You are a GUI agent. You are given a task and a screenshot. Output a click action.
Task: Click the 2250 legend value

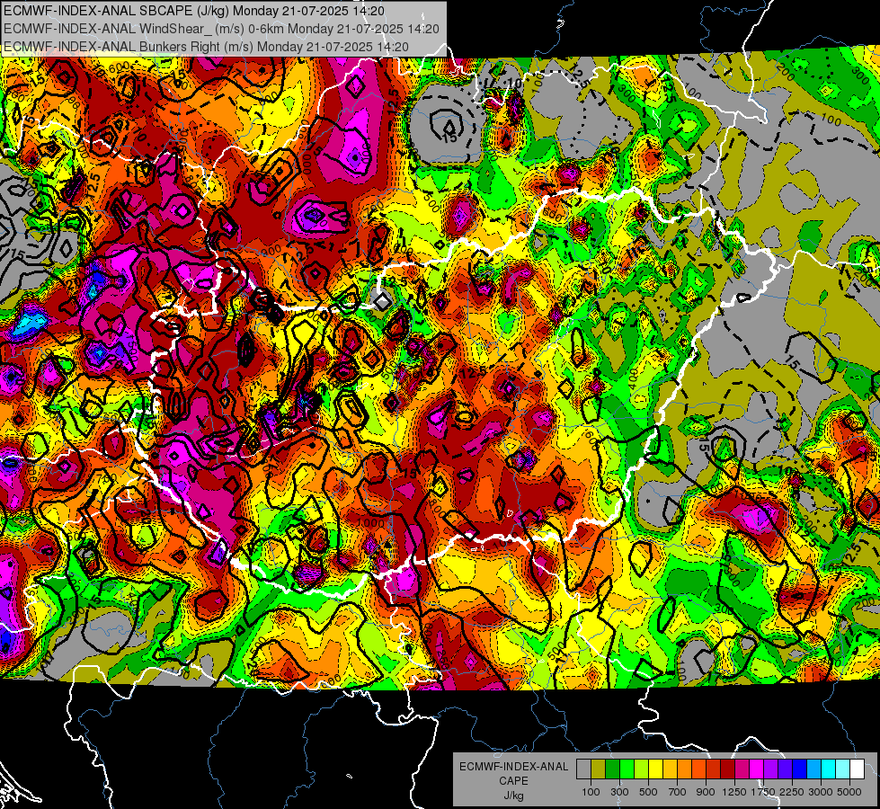tap(792, 792)
